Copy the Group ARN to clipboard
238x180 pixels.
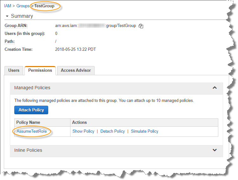pyautogui.click(x=141, y=26)
